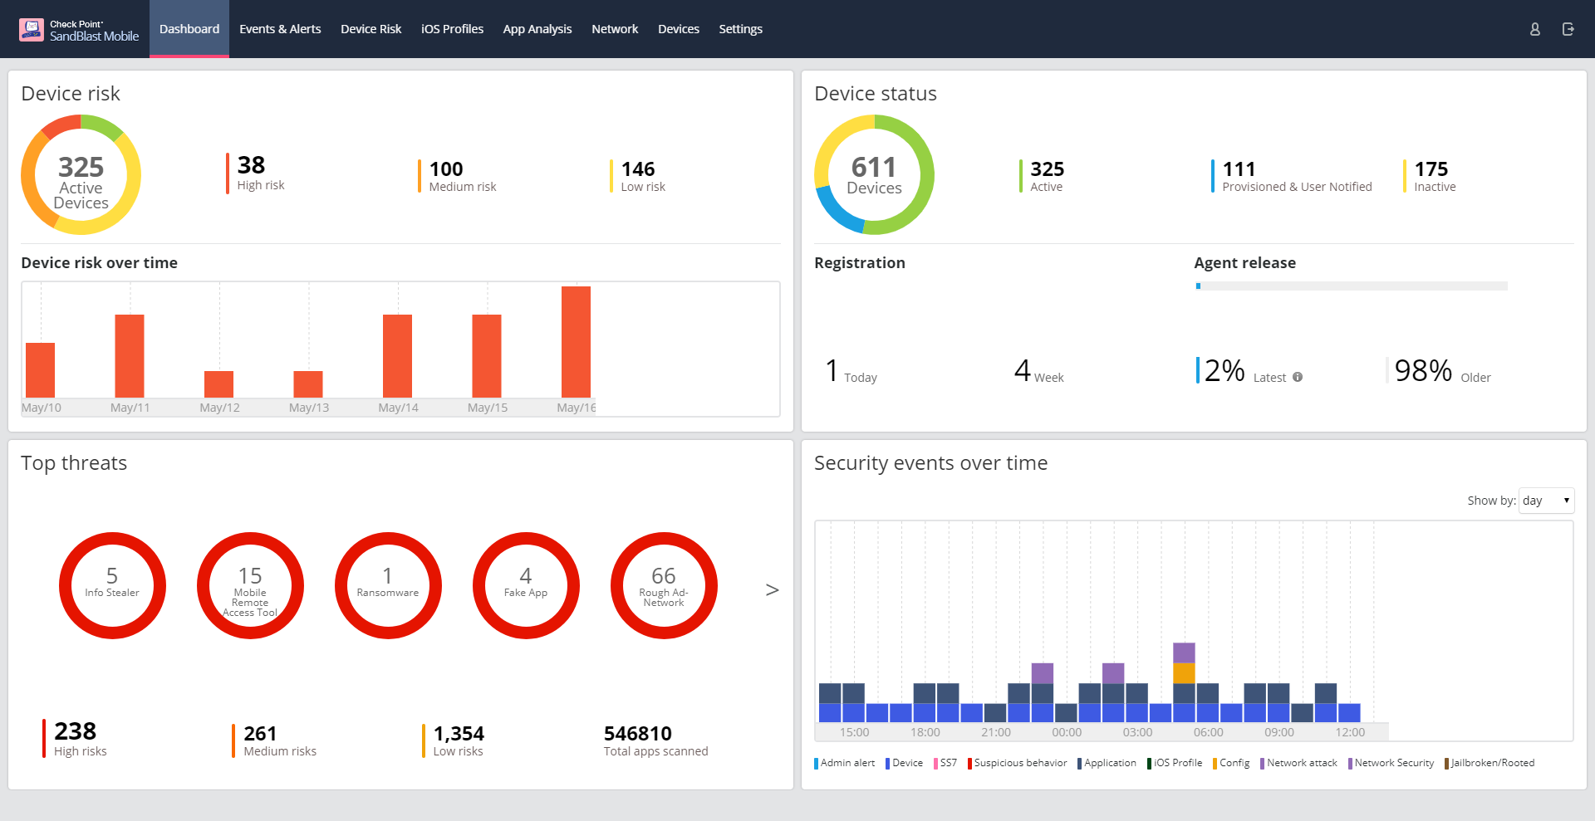Screen dimensions: 1595x821
Task: Open the Events & Alerts tab
Action: [280, 29]
